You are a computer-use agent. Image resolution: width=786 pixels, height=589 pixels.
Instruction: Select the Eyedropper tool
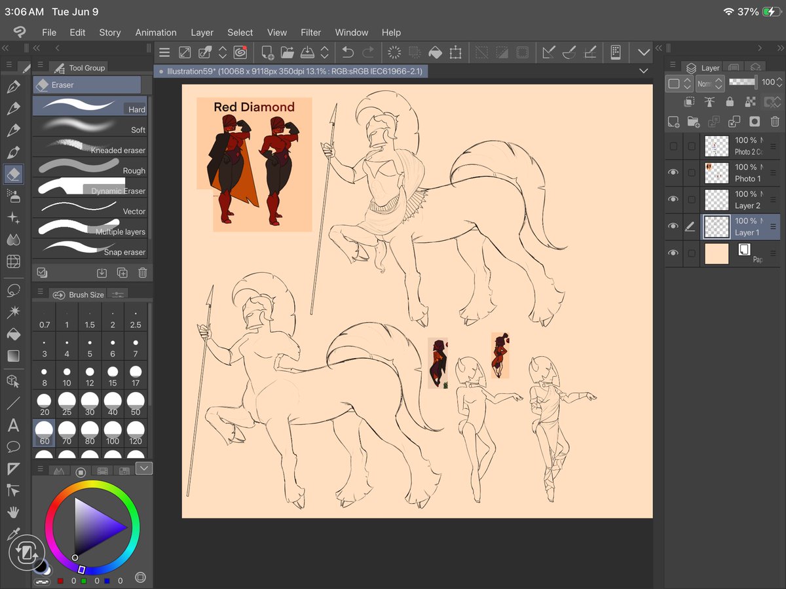coord(13,534)
